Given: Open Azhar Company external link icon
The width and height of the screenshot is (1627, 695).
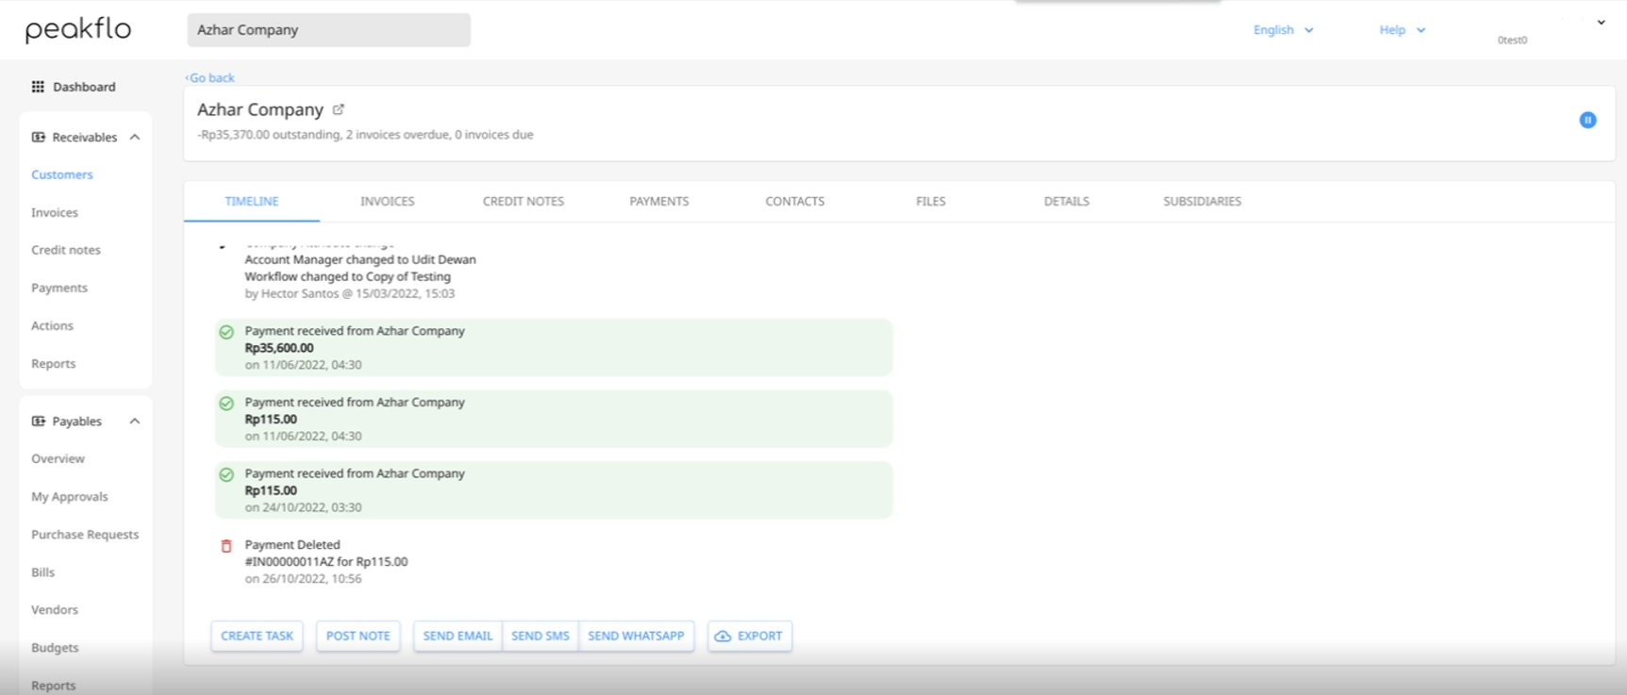Looking at the screenshot, I should point(339,109).
